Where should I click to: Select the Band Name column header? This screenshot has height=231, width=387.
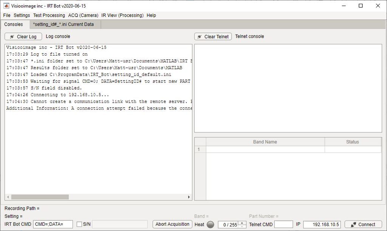point(265,142)
